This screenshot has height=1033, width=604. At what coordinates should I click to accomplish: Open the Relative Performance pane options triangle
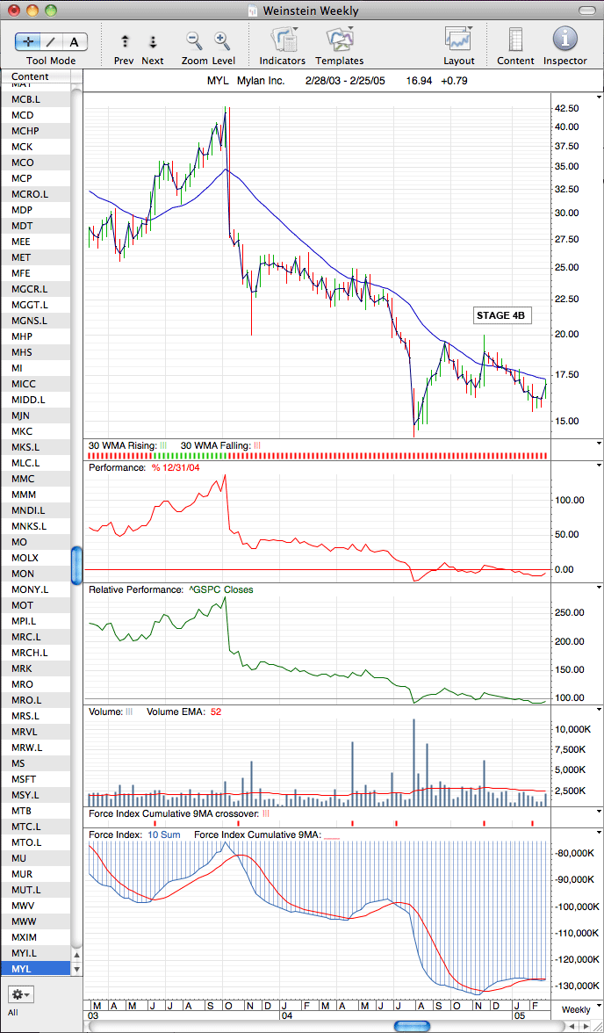pyautogui.click(x=599, y=589)
